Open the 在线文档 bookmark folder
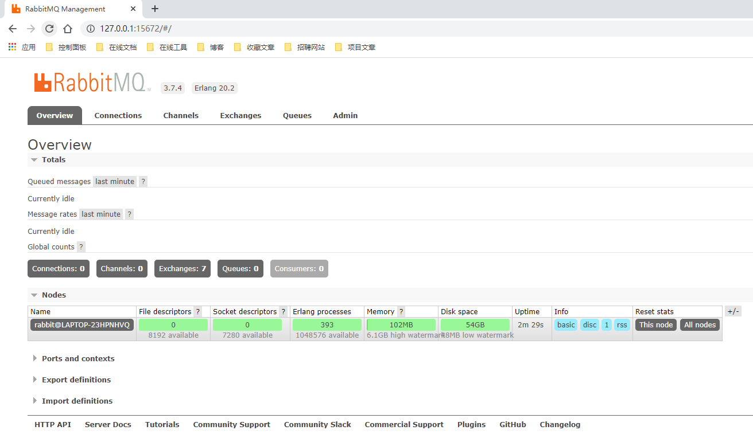The width and height of the screenshot is (753, 434). click(117, 47)
